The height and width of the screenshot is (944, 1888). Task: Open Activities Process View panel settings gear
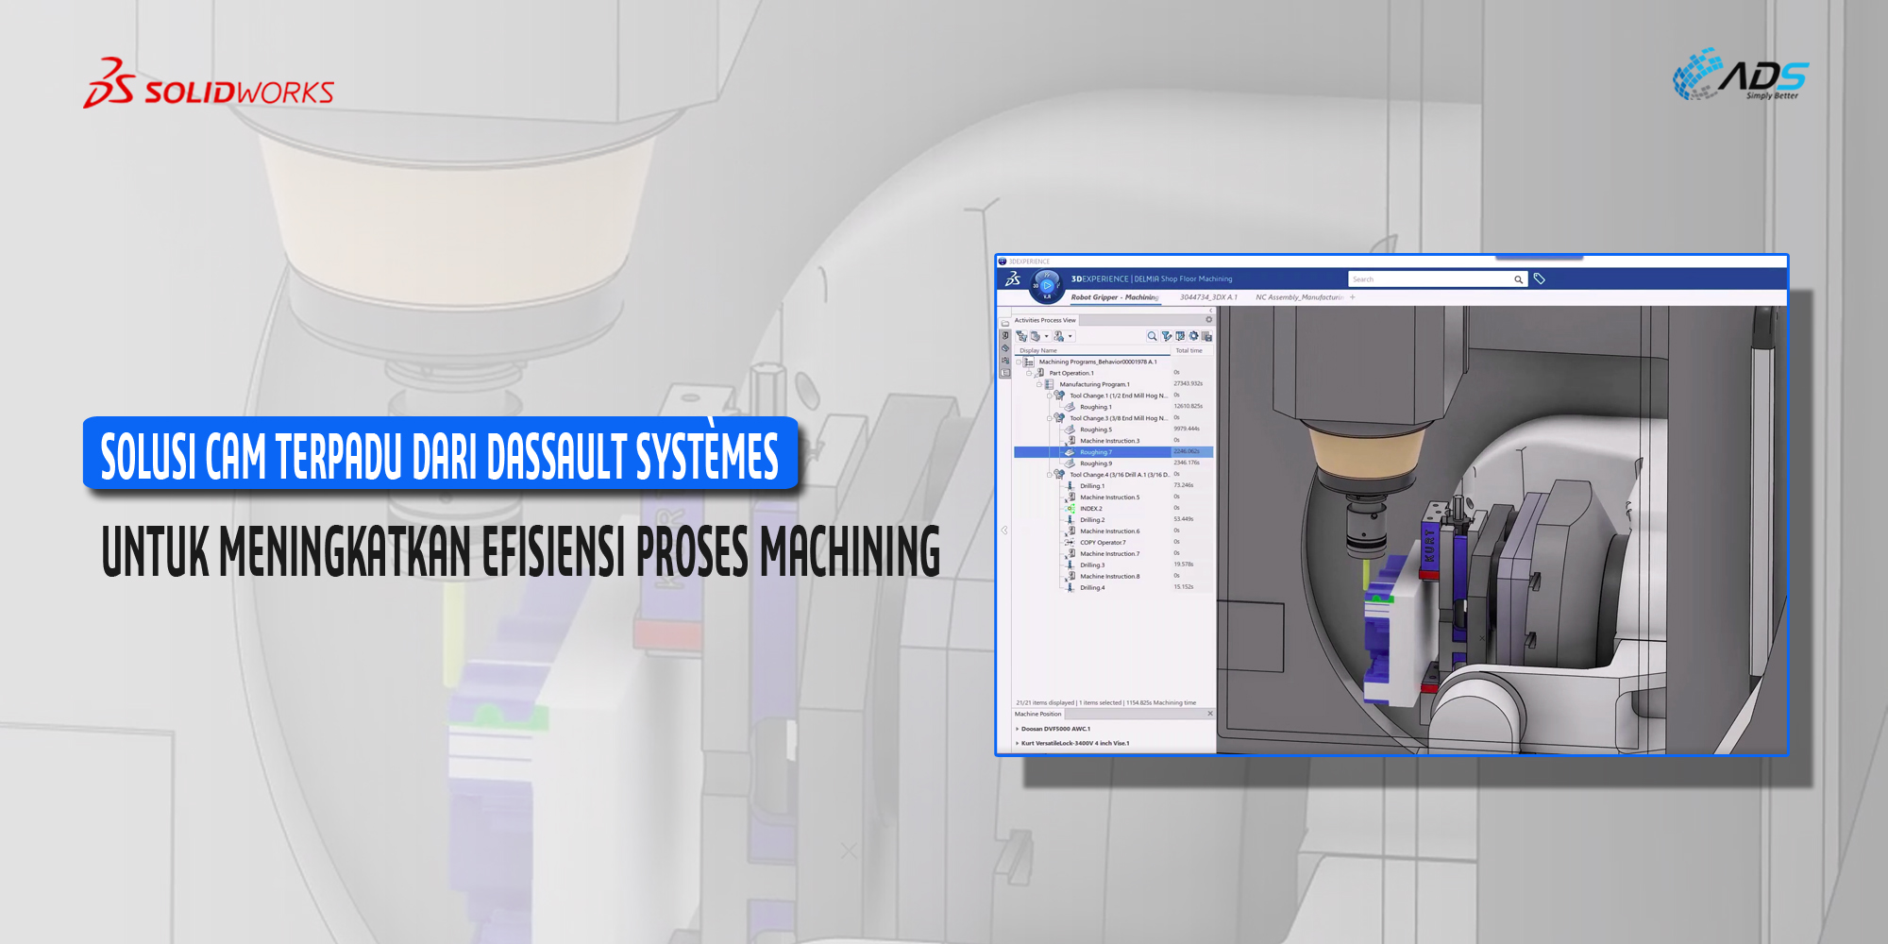pos(1208,320)
